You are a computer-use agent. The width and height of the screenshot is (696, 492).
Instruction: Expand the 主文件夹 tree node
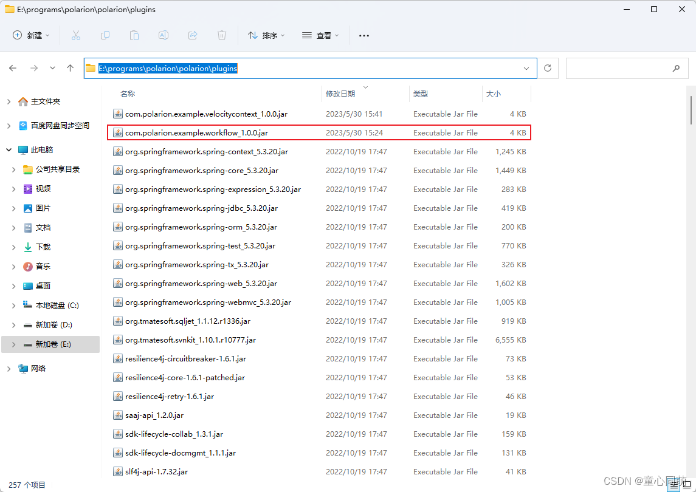coord(9,101)
